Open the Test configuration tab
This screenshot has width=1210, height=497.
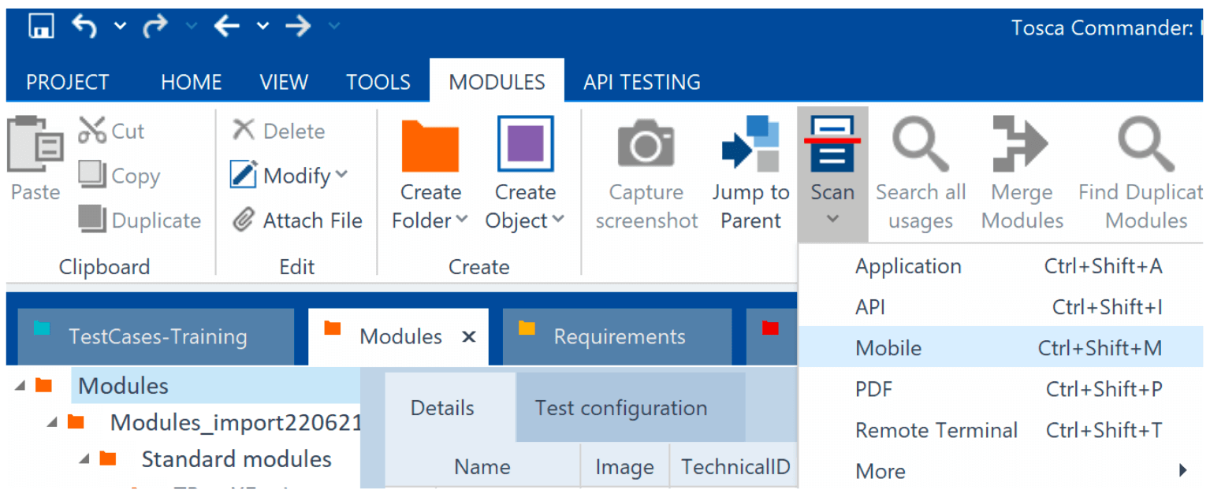click(630, 408)
